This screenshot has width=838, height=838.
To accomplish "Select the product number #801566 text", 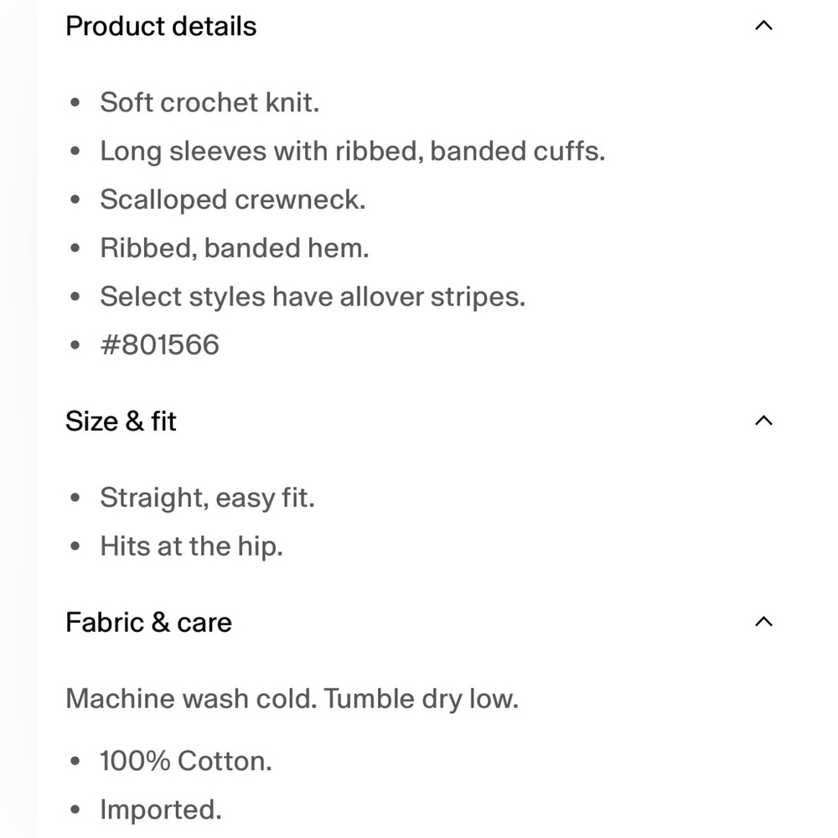I will tap(160, 344).
